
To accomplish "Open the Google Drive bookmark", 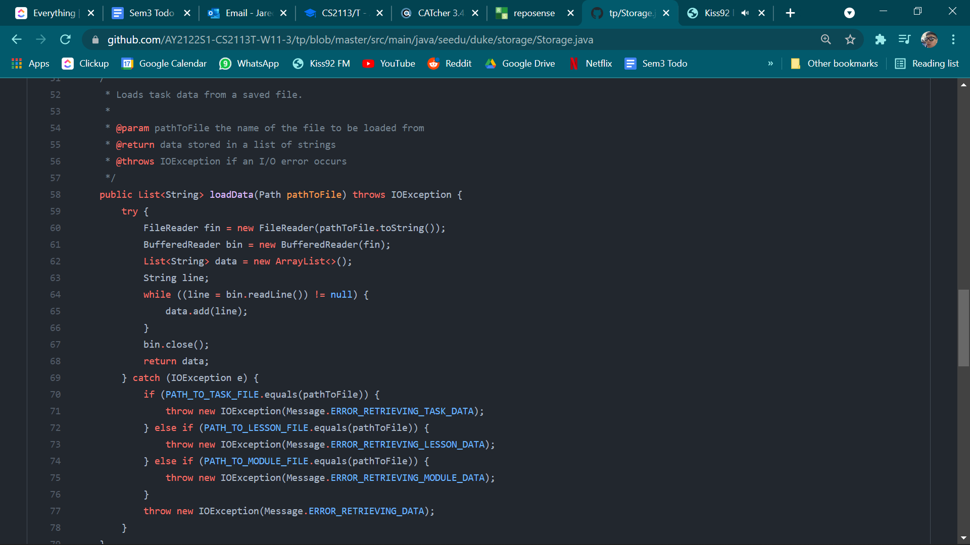I will [520, 64].
